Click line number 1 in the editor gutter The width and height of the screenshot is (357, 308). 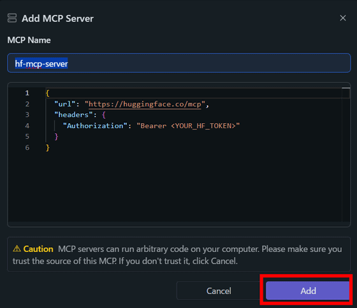click(x=27, y=93)
